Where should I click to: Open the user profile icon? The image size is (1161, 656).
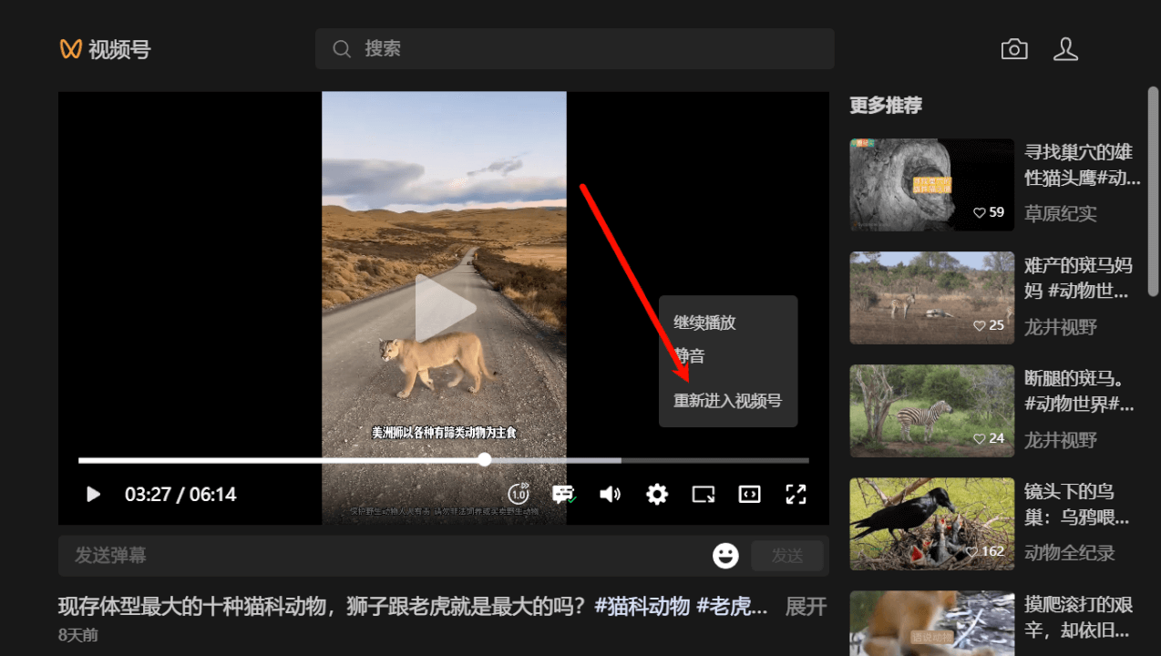(1065, 49)
